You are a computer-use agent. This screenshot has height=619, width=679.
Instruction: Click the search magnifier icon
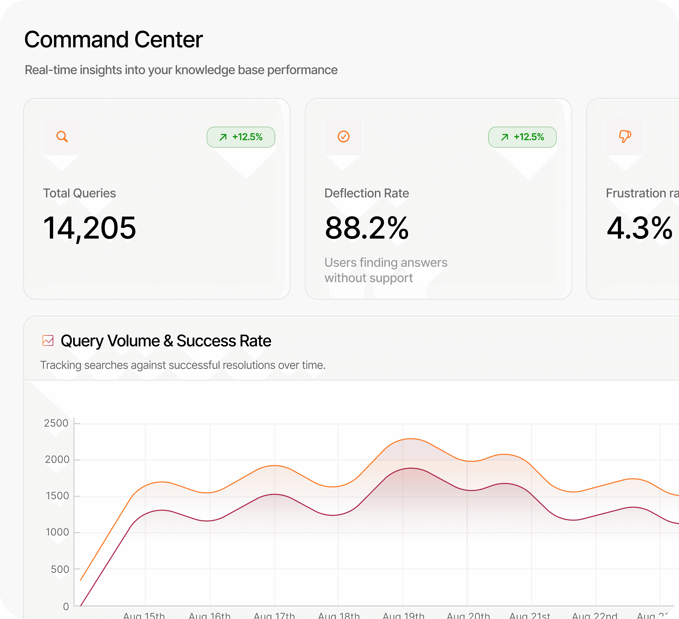click(x=62, y=137)
